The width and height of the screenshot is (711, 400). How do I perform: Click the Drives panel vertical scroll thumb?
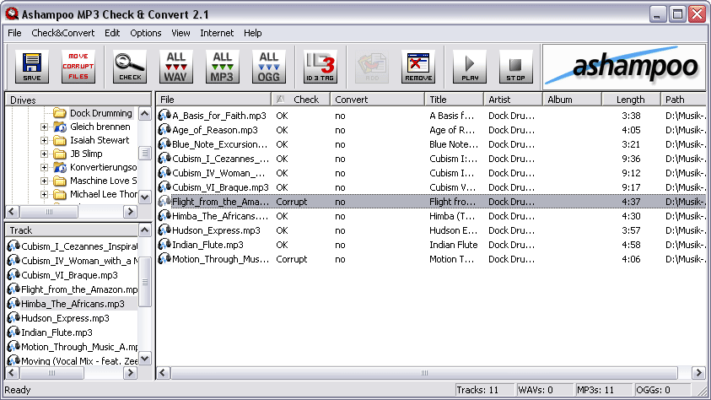click(145, 154)
